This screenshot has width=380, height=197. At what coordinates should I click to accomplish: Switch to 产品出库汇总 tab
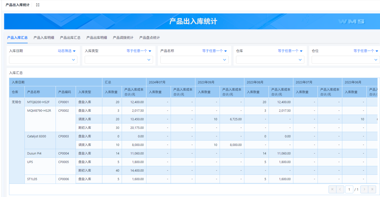click(70, 38)
